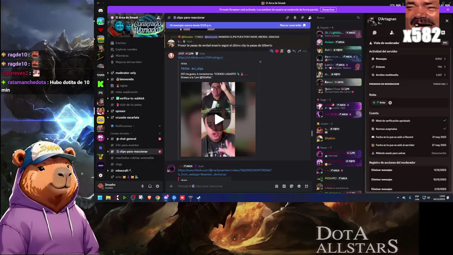Open the PS server icon
This screenshot has height=255, width=453.
pyautogui.click(x=101, y=93)
